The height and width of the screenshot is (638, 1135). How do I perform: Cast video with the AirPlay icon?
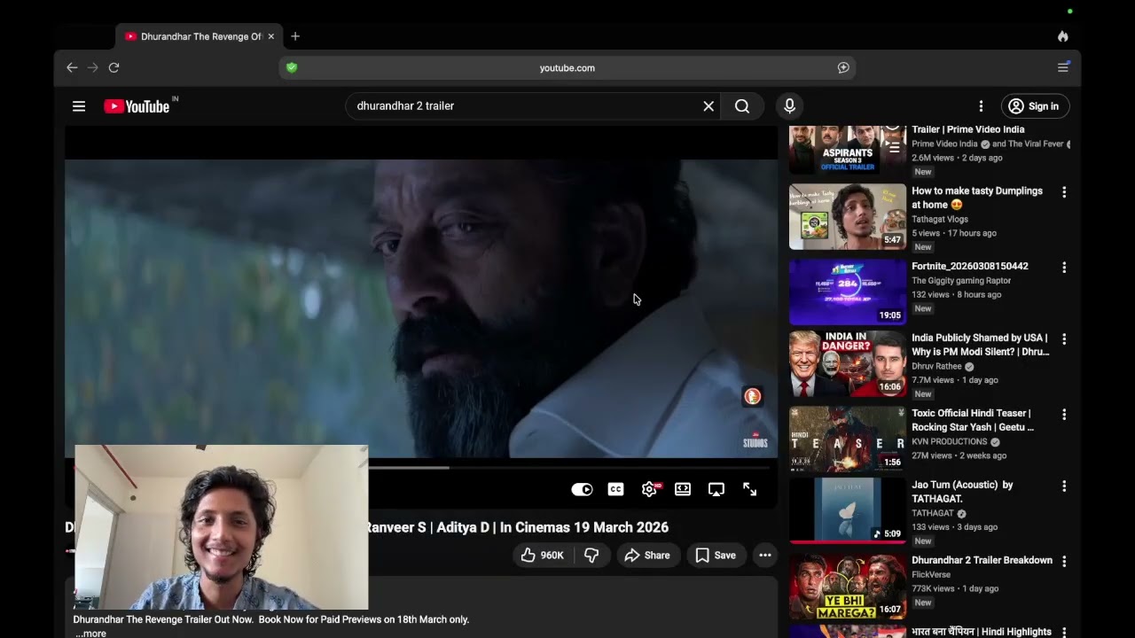716,489
